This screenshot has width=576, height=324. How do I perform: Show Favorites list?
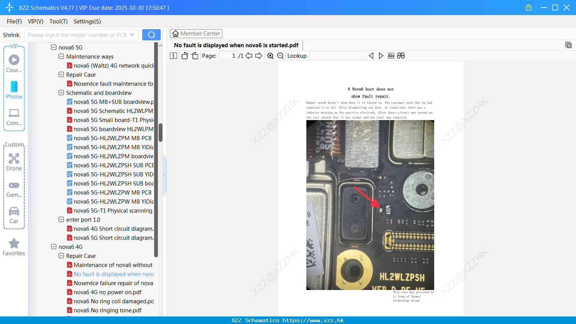tap(14, 247)
